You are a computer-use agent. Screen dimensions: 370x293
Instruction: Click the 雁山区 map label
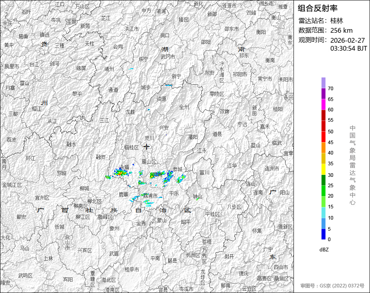pos(149,162)
